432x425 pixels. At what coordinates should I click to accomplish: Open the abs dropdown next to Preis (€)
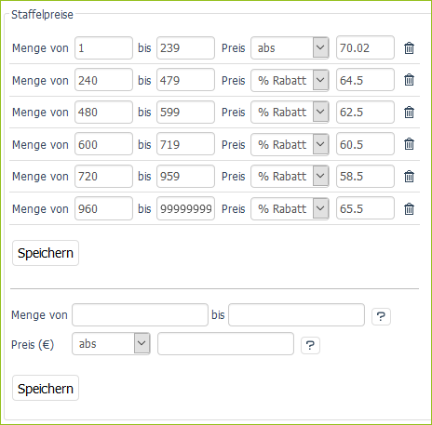[x=111, y=343]
